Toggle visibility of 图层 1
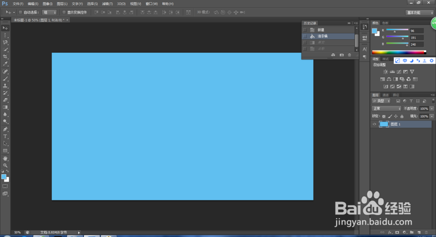Image resolution: width=436 pixels, height=237 pixels. click(374, 124)
